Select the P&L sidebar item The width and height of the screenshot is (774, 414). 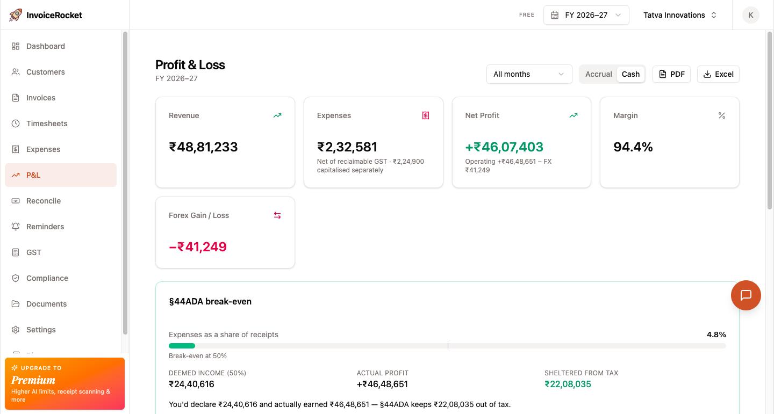coord(61,175)
